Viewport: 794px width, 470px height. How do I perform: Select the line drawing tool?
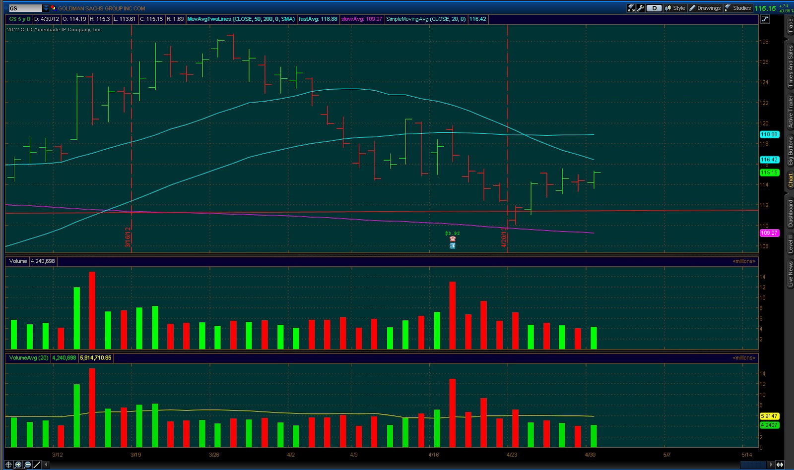pos(37,465)
